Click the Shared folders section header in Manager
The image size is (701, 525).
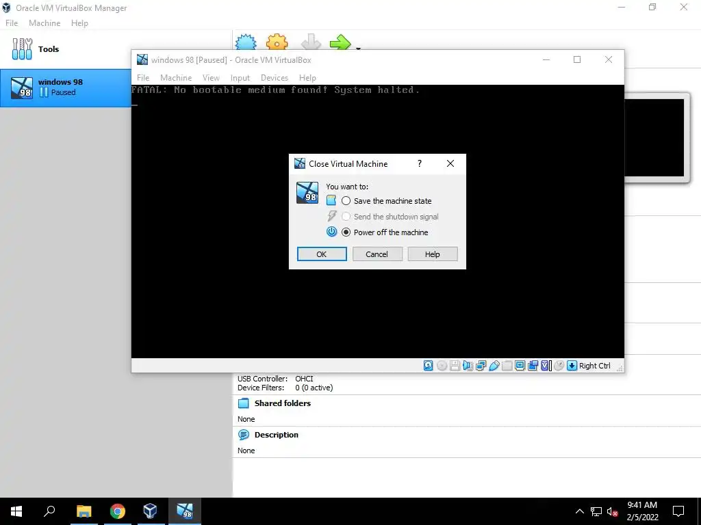pos(283,403)
